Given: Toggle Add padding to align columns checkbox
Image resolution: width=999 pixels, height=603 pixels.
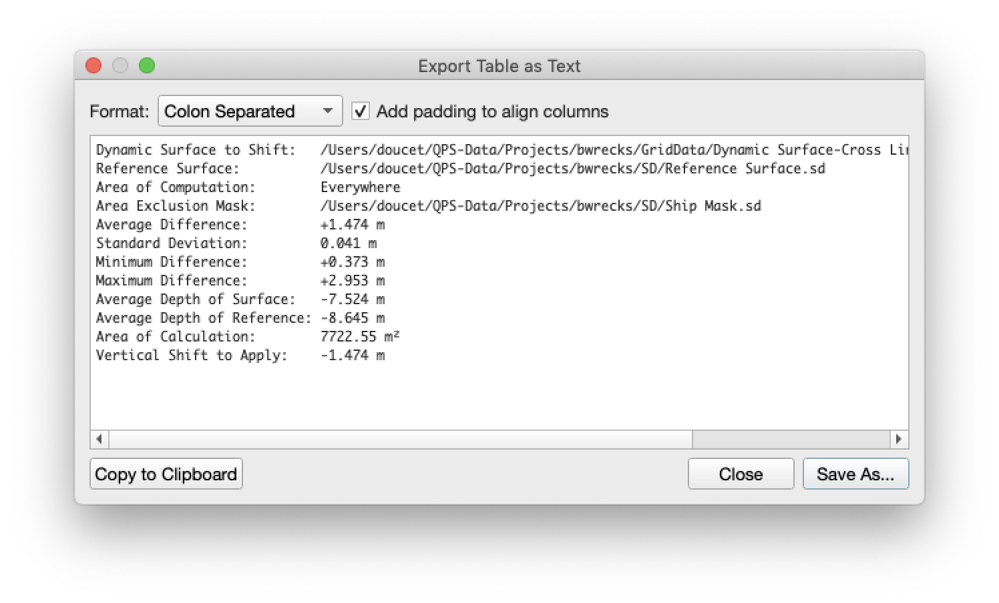Looking at the screenshot, I should (361, 111).
